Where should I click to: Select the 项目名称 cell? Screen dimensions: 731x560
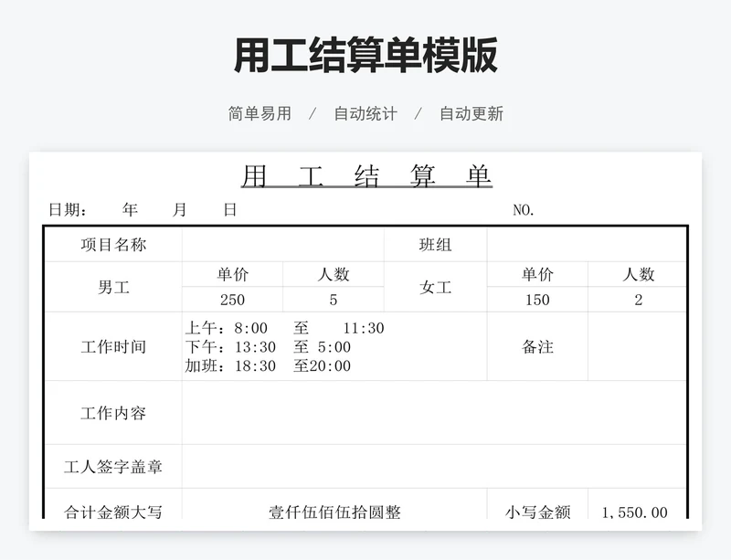tap(113, 245)
